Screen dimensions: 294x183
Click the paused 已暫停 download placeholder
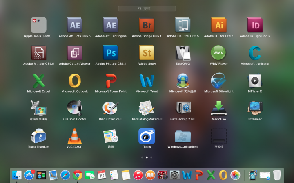[219, 136]
